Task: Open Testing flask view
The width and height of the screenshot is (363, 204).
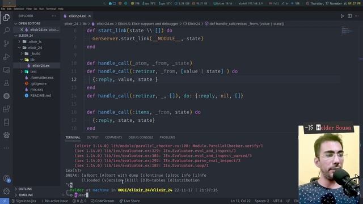Action: (x=6, y=83)
